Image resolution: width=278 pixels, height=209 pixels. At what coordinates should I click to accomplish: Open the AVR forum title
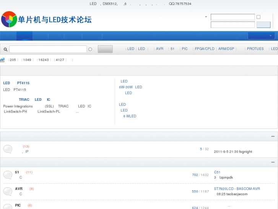click(19, 189)
